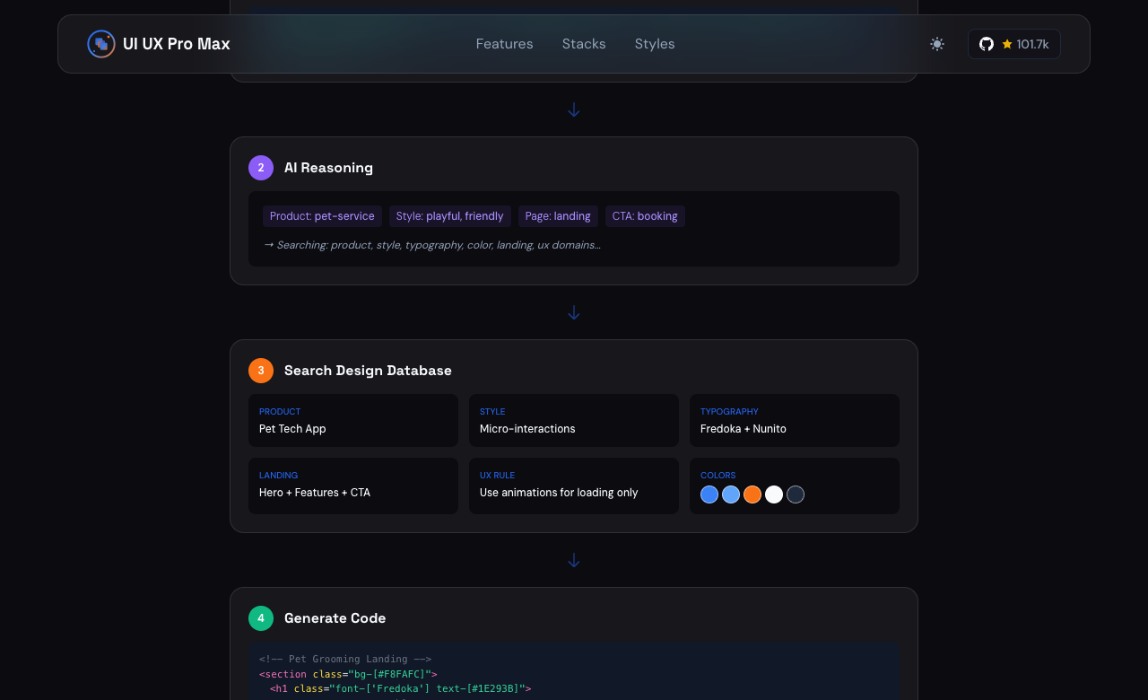Open the GitHub 101.7k stars button

[x=1014, y=44]
